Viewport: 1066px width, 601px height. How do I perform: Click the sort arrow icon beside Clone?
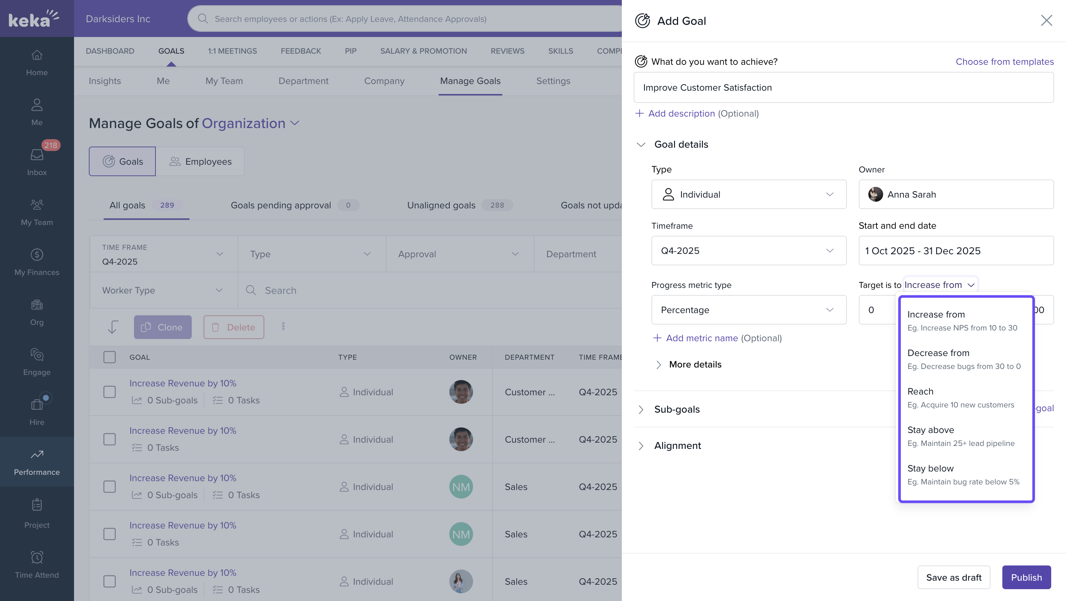point(113,327)
